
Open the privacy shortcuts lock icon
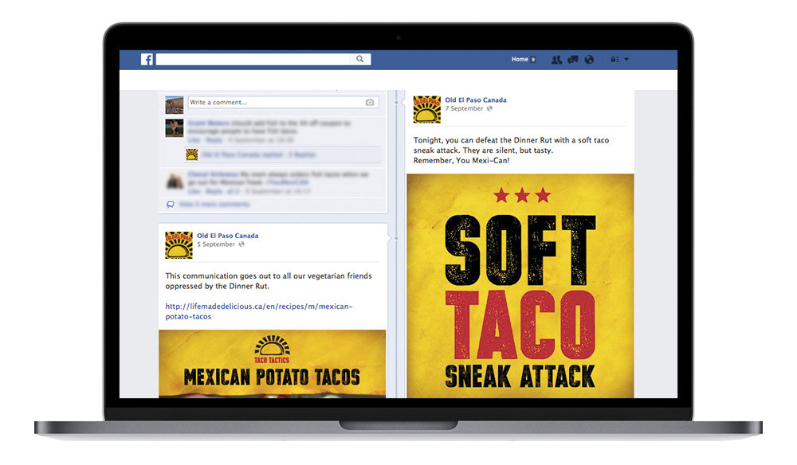[x=614, y=60]
